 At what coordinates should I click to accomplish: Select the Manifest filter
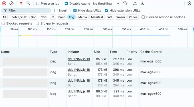tap(97, 17)
